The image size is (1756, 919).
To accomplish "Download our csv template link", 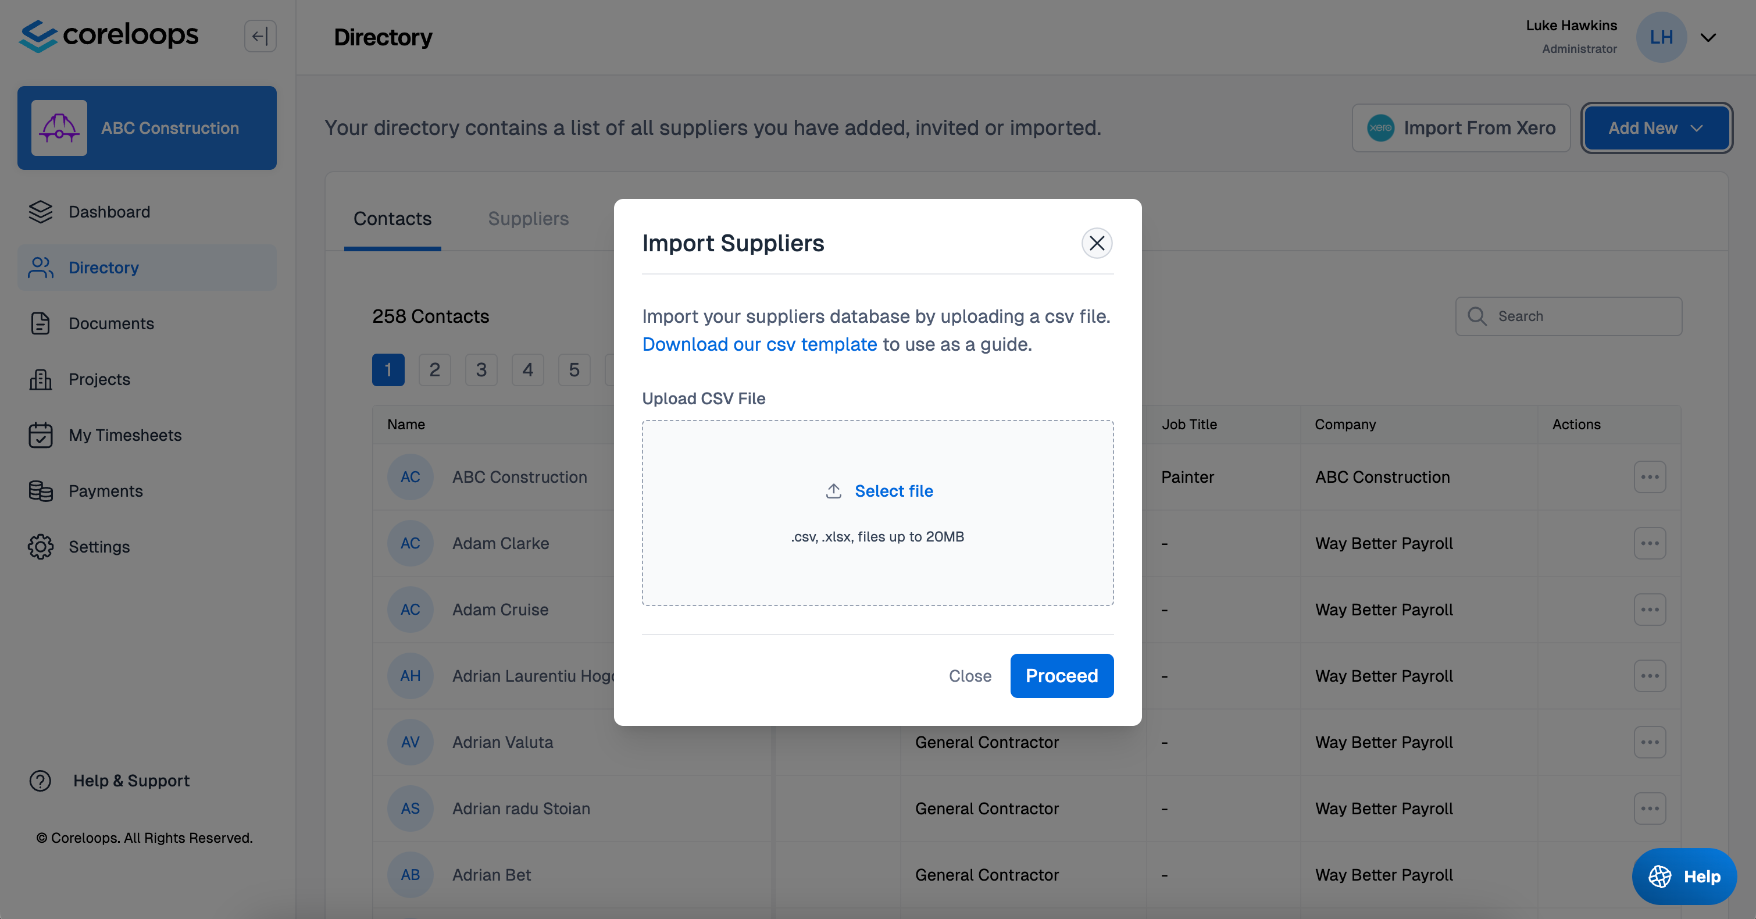I will tap(759, 344).
